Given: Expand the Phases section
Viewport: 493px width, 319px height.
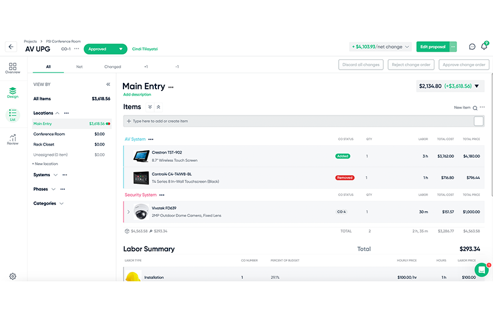Looking at the screenshot, I should (54, 189).
